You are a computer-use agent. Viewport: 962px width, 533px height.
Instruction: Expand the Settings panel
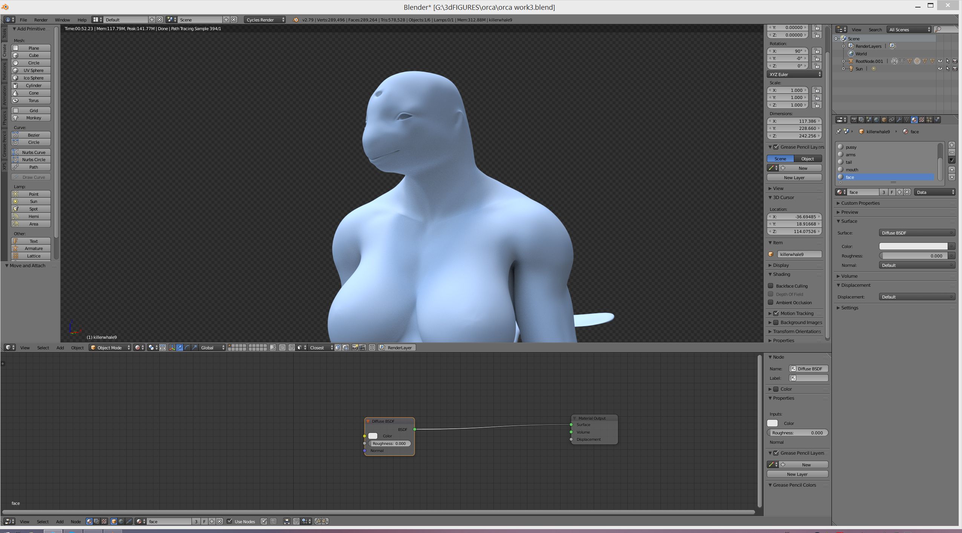coord(850,308)
